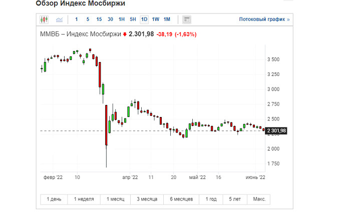Click the price value 2.301,98
Image resolution: width=338 pixels, height=214 pixels.
[141, 34]
